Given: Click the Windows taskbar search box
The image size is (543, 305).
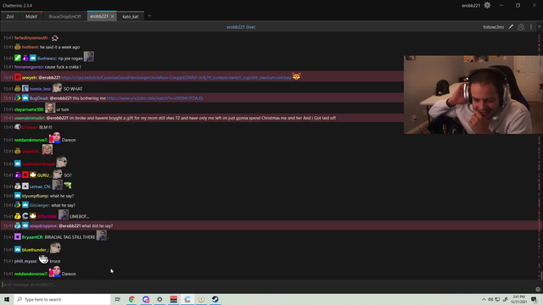Looking at the screenshot, I should (x=62, y=299).
